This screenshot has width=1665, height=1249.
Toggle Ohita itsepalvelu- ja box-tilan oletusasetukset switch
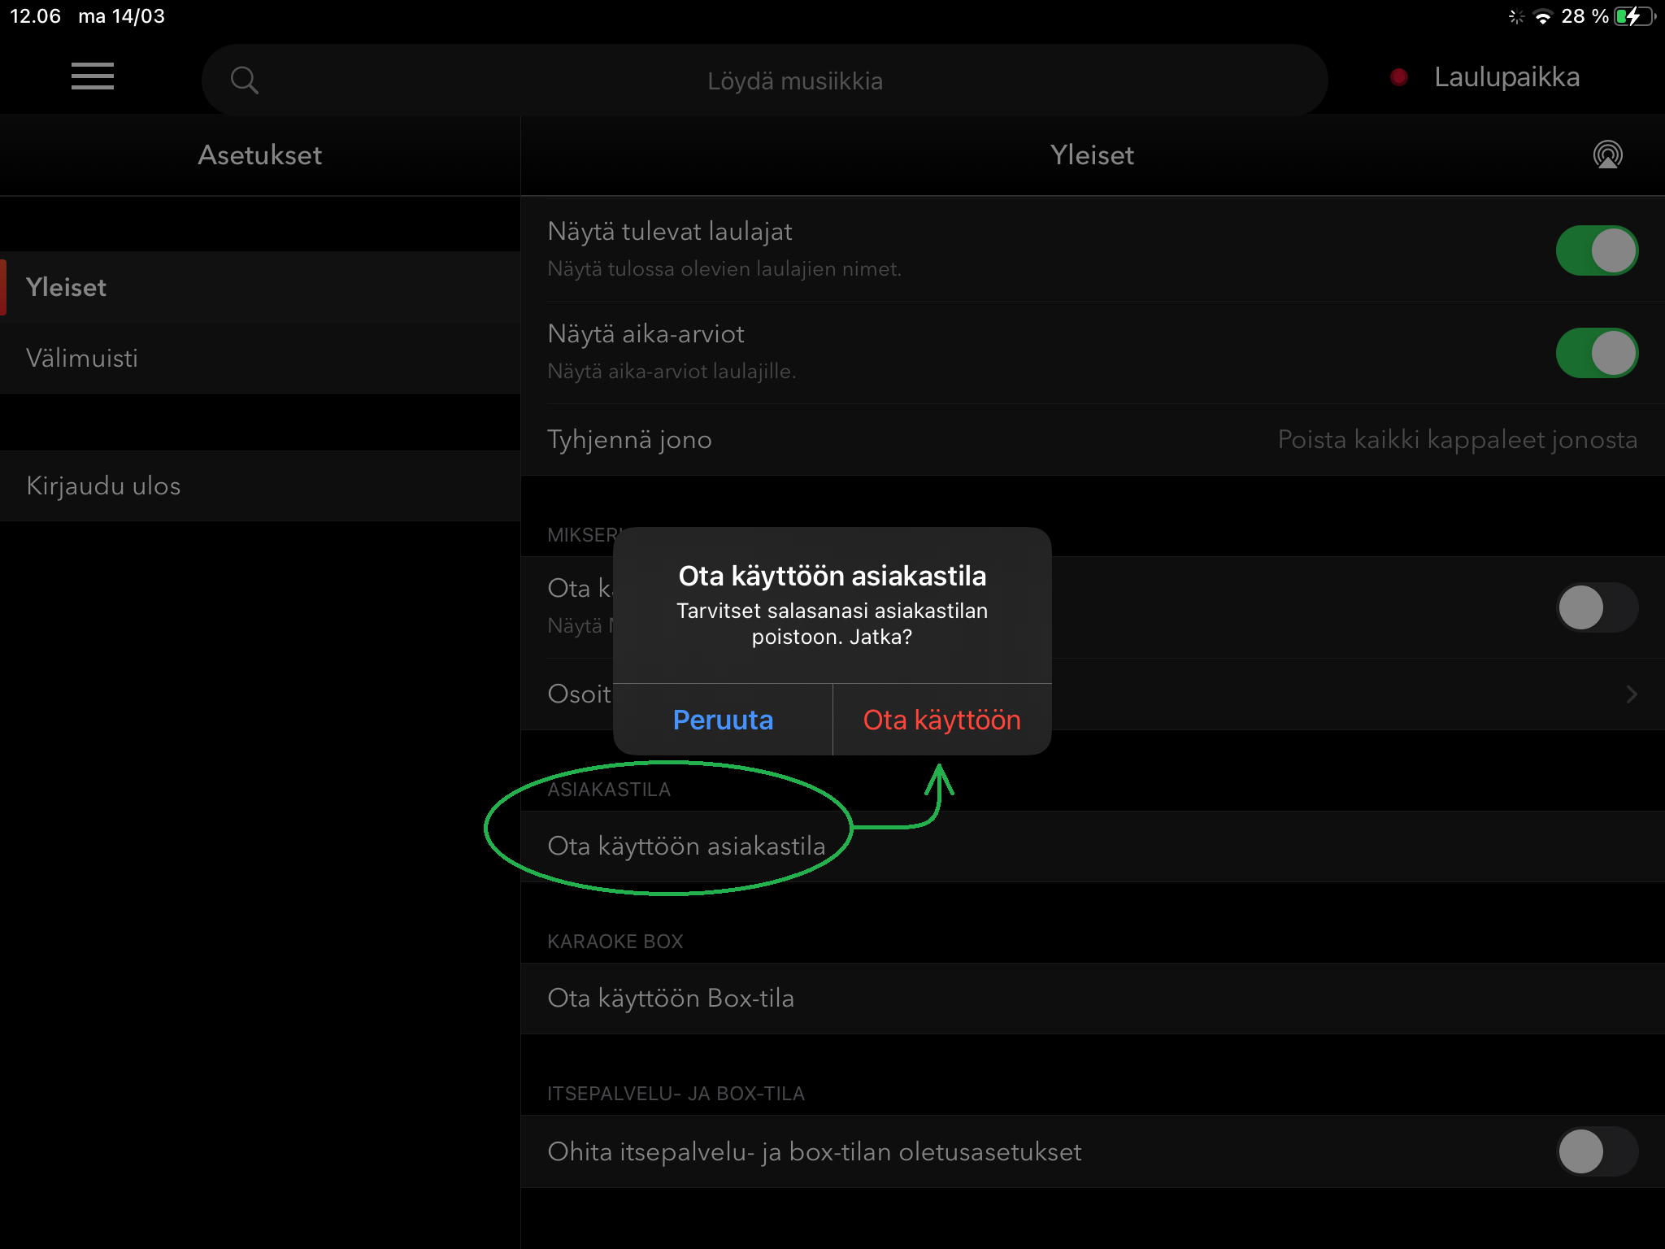1597,1151
